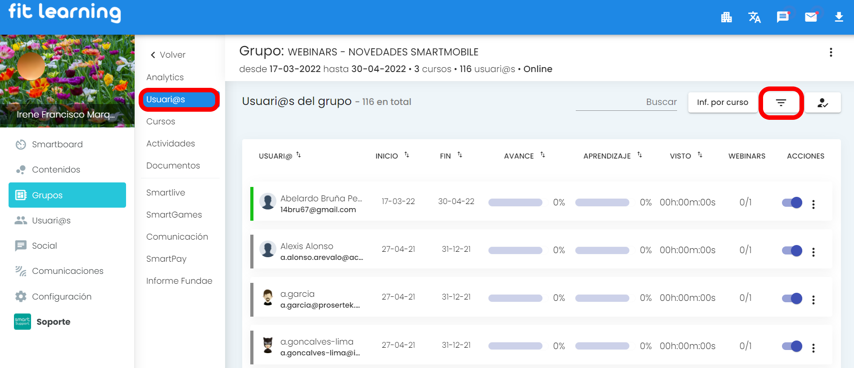Open the chat messages icon
Screen dimensions: 854x368
[782, 17]
